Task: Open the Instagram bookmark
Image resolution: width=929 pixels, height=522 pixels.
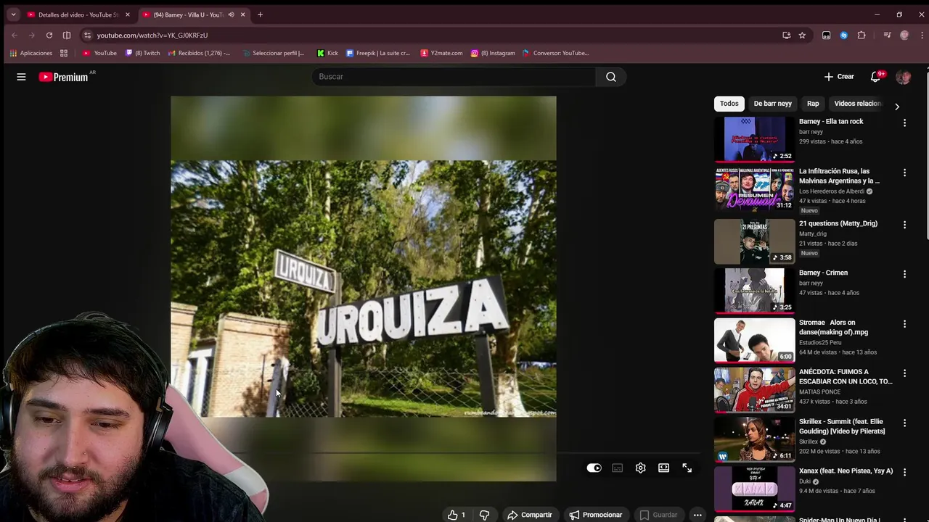Action: (x=493, y=53)
